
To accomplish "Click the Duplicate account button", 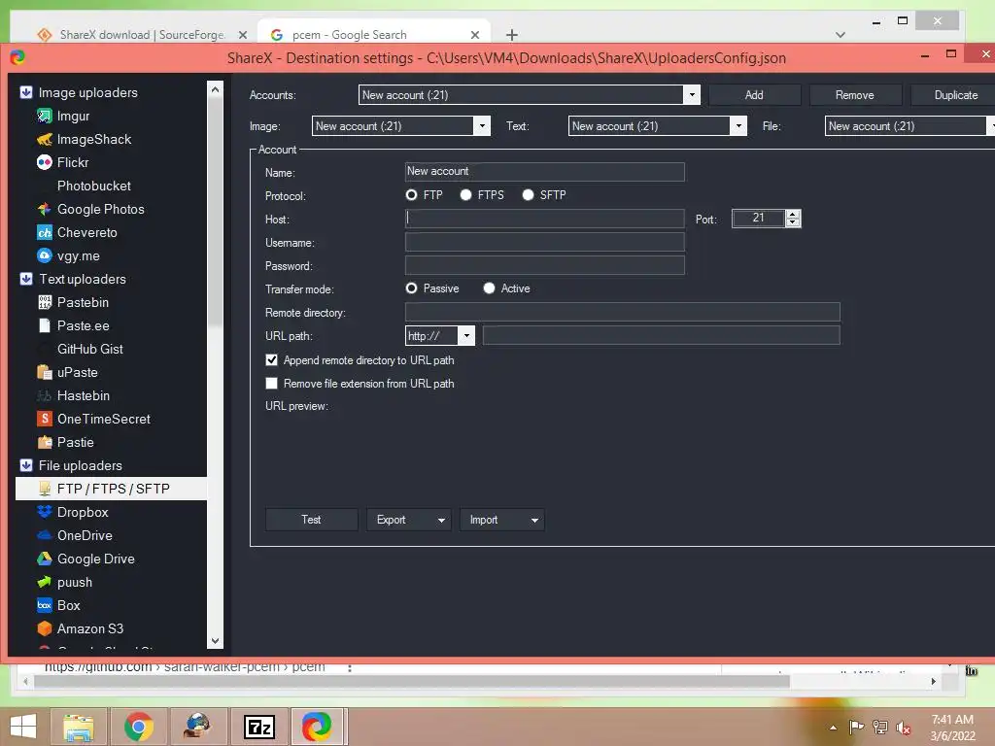I will pyautogui.click(x=954, y=95).
